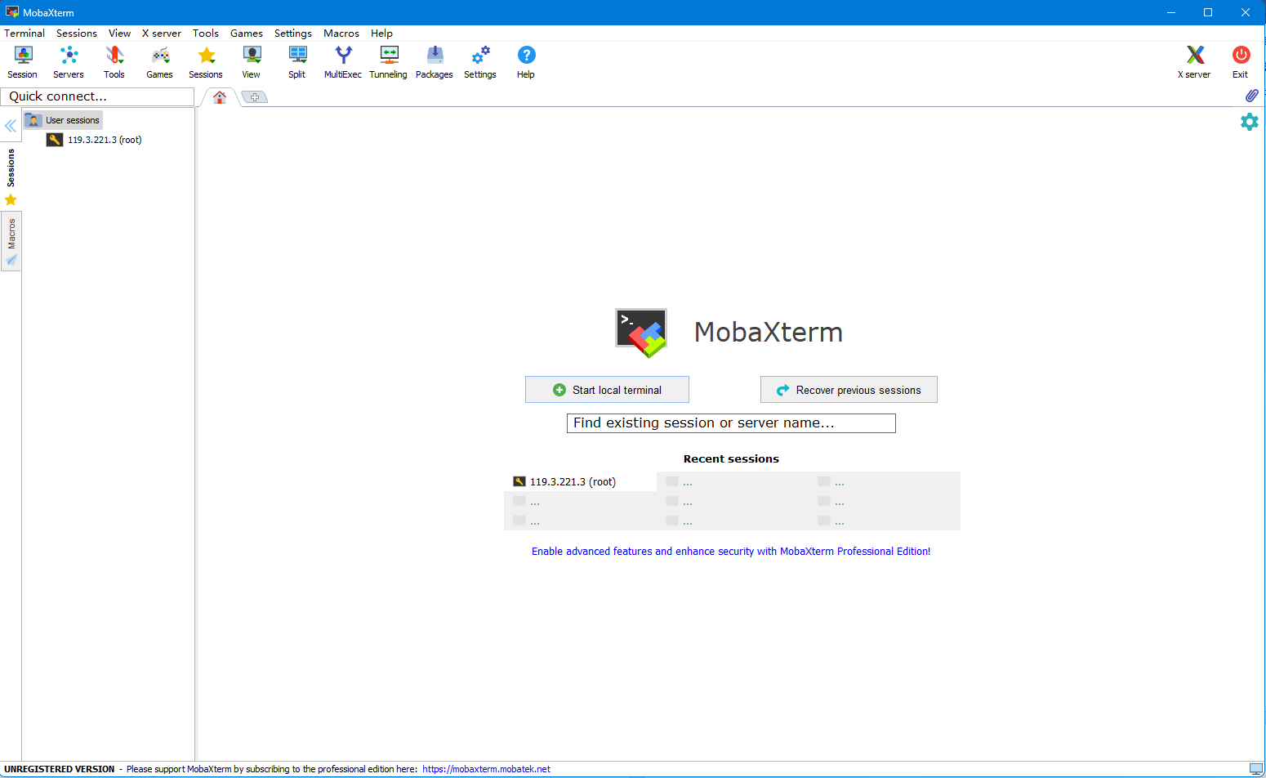Open the Tools toolbar icon
The width and height of the screenshot is (1266, 778).
(x=114, y=62)
